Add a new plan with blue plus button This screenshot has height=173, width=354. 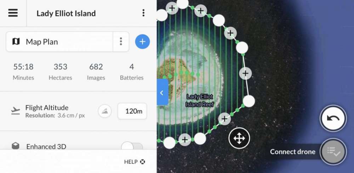142,41
